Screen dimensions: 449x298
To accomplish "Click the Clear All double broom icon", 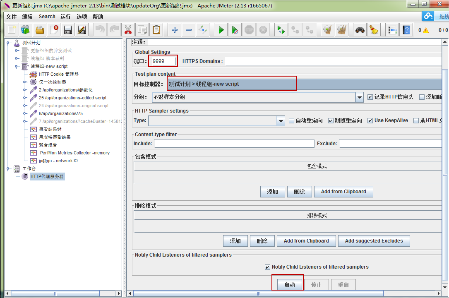I will (341, 30).
